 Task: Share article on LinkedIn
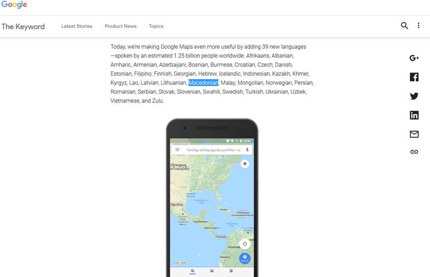point(414,115)
